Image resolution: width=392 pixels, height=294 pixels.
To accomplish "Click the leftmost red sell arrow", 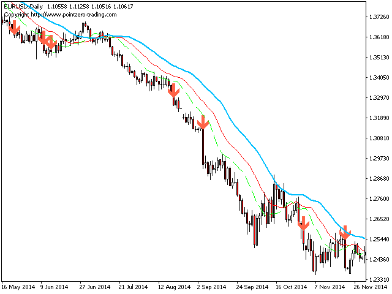I will pyautogui.click(x=15, y=27).
